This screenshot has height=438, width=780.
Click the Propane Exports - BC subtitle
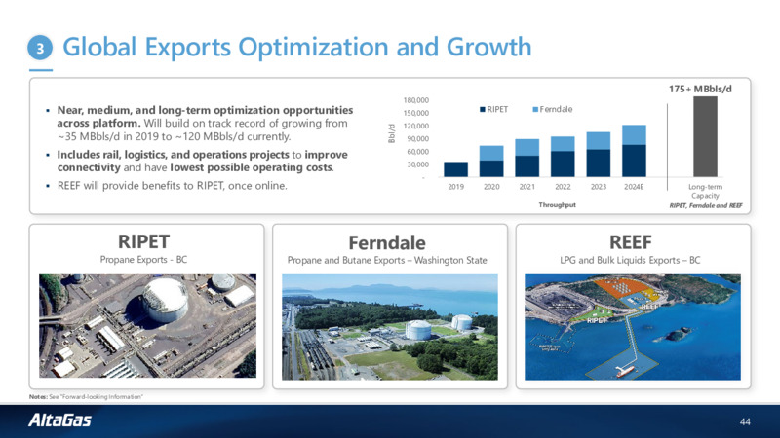pos(143,260)
